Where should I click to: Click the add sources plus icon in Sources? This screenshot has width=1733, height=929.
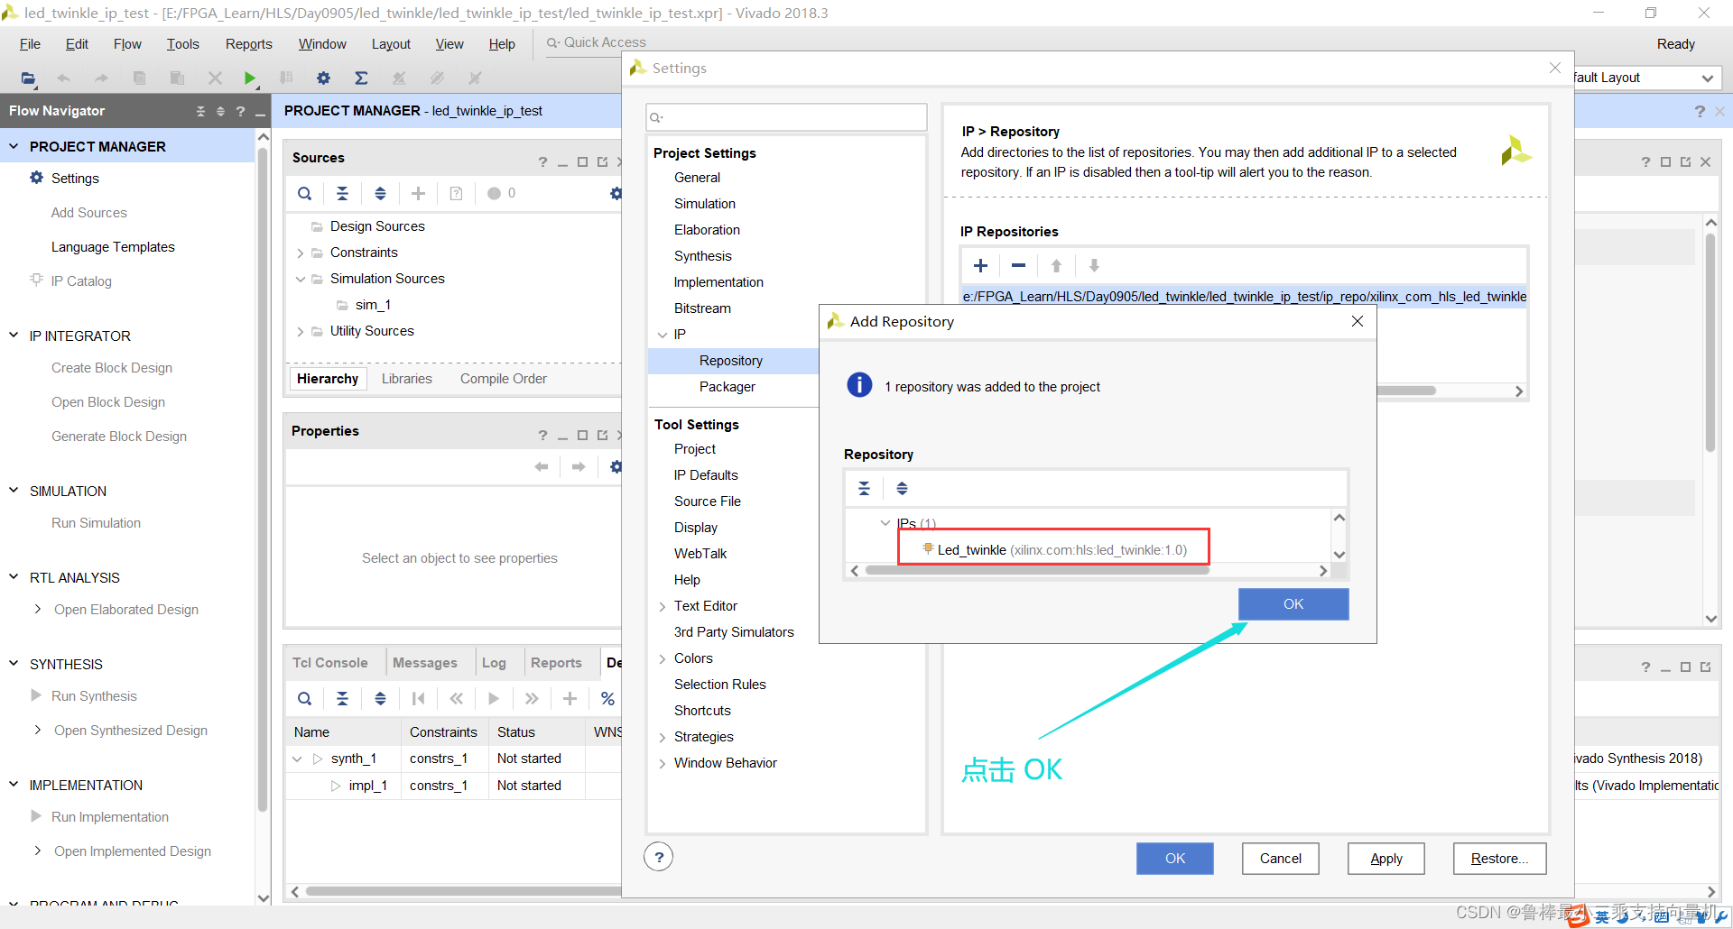click(x=418, y=193)
